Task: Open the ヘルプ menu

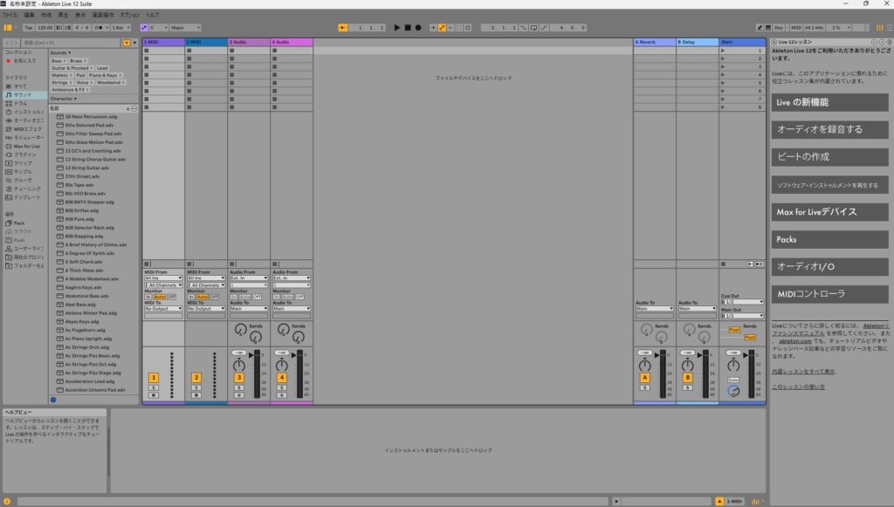Action: tap(152, 15)
